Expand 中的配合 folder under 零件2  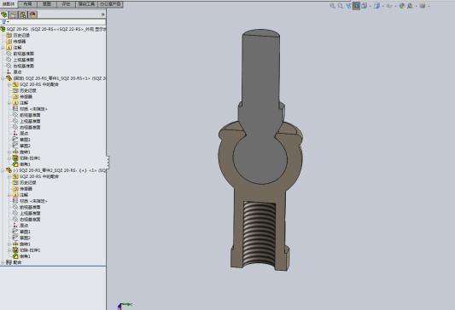[x=9, y=176]
